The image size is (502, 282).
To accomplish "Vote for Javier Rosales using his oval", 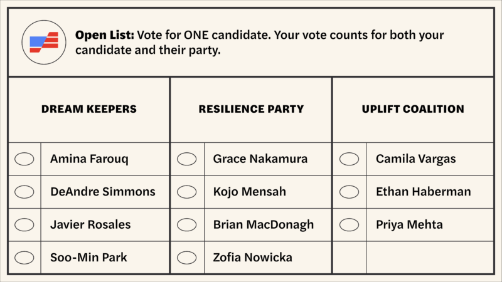I will coord(24,224).
